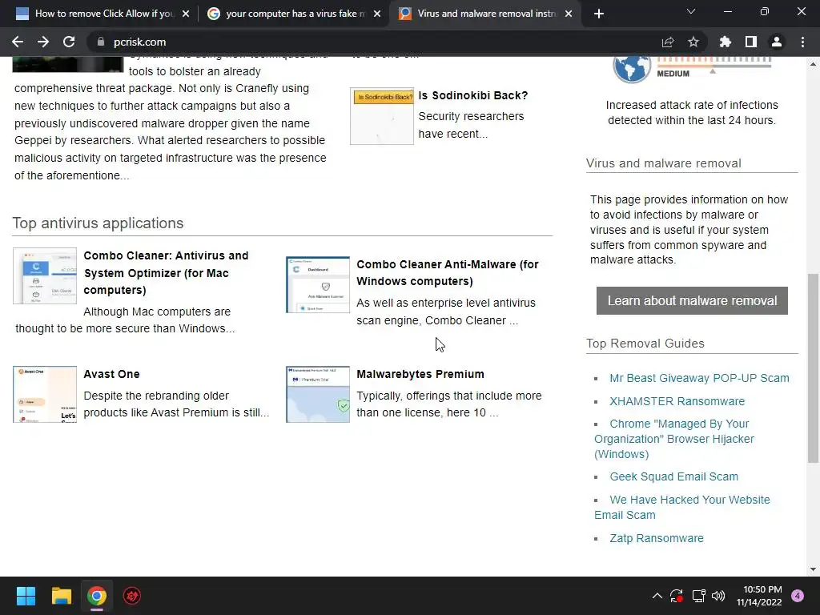
Task: Click 'Top Removal Guides' heading
Action: click(x=645, y=344)
